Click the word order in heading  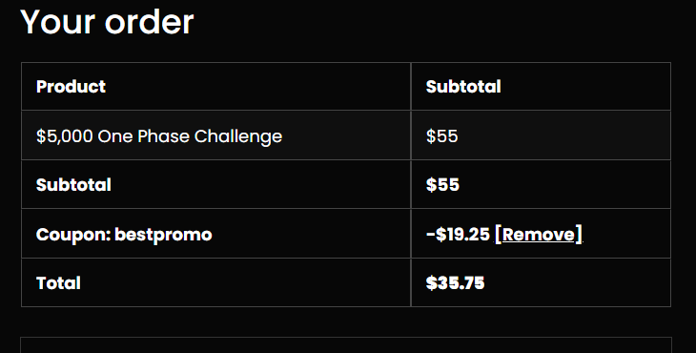point(149,22)
